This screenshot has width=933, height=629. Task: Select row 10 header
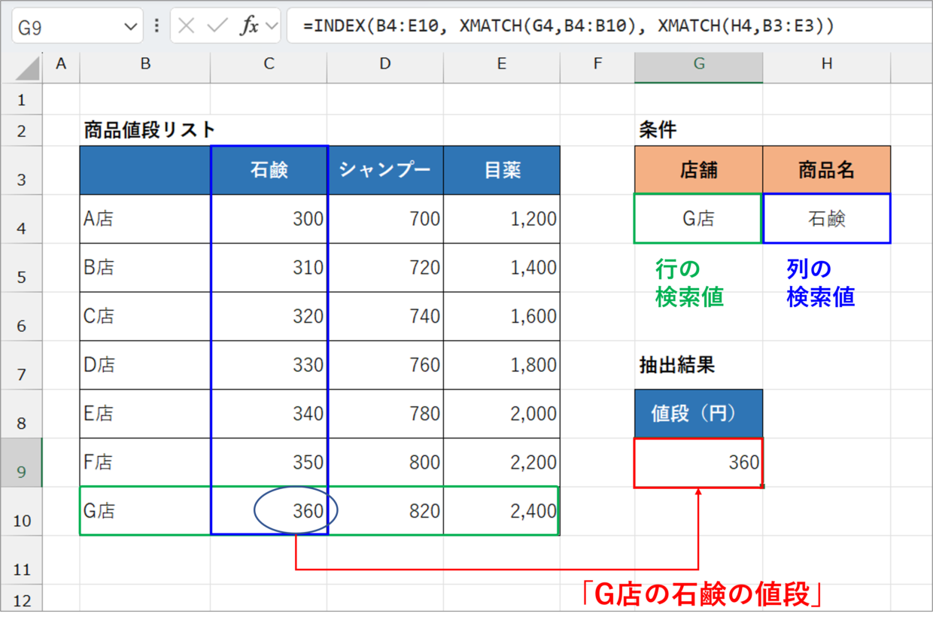[22, 520]
